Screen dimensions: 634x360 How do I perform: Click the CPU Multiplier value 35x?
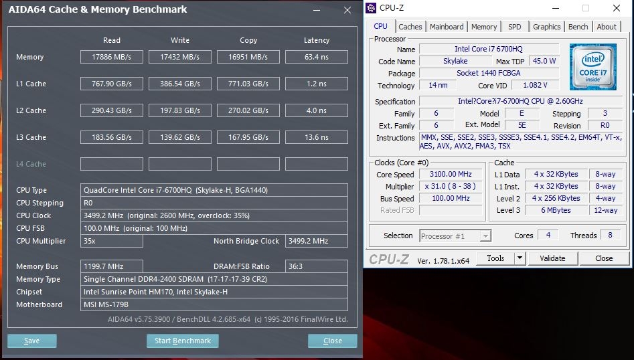point(112,241)
